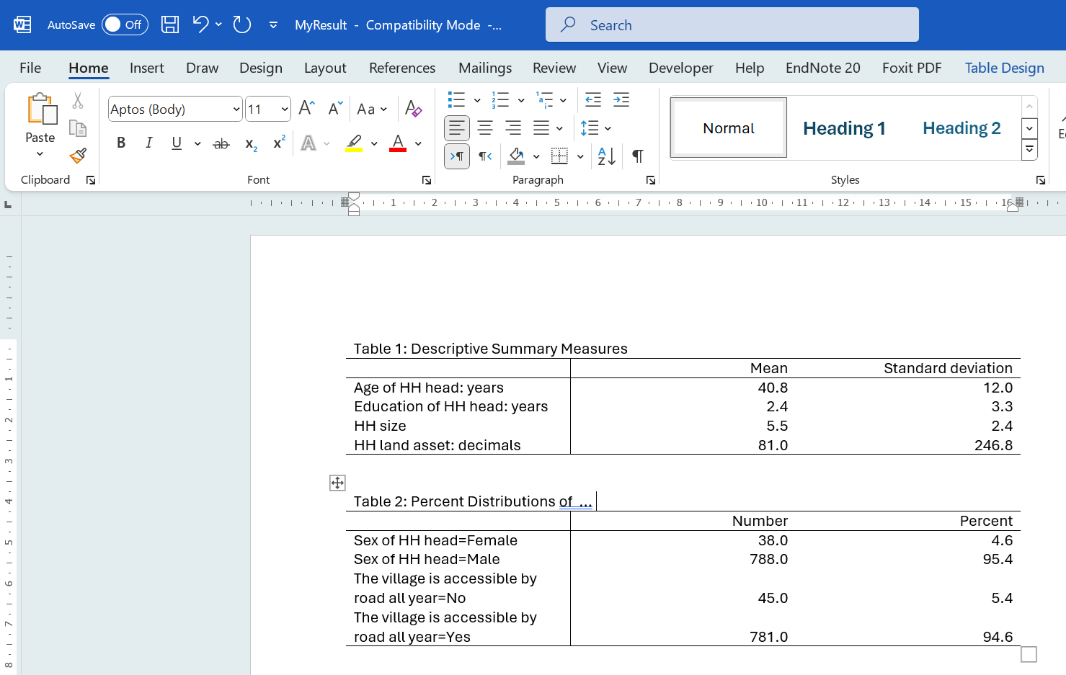Enable center alignment

click(484, 128)
